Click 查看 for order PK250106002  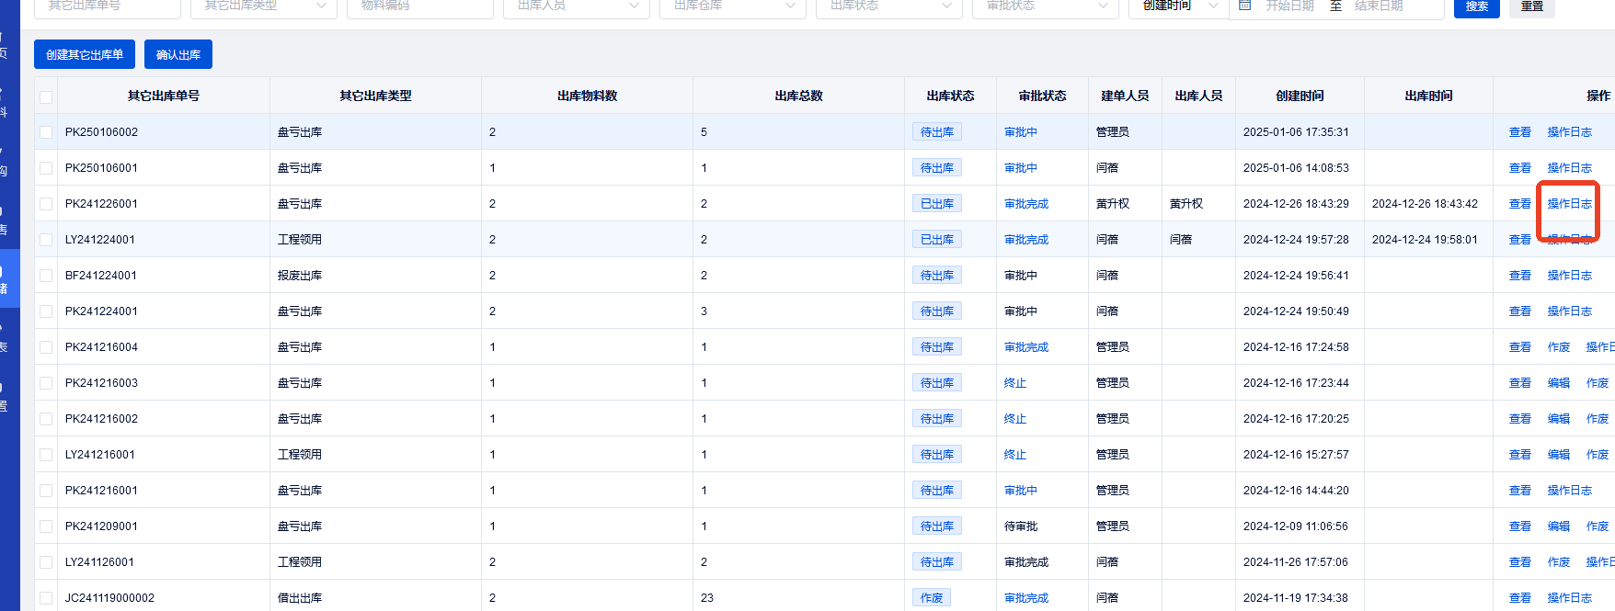click(x=1519, y=132)
